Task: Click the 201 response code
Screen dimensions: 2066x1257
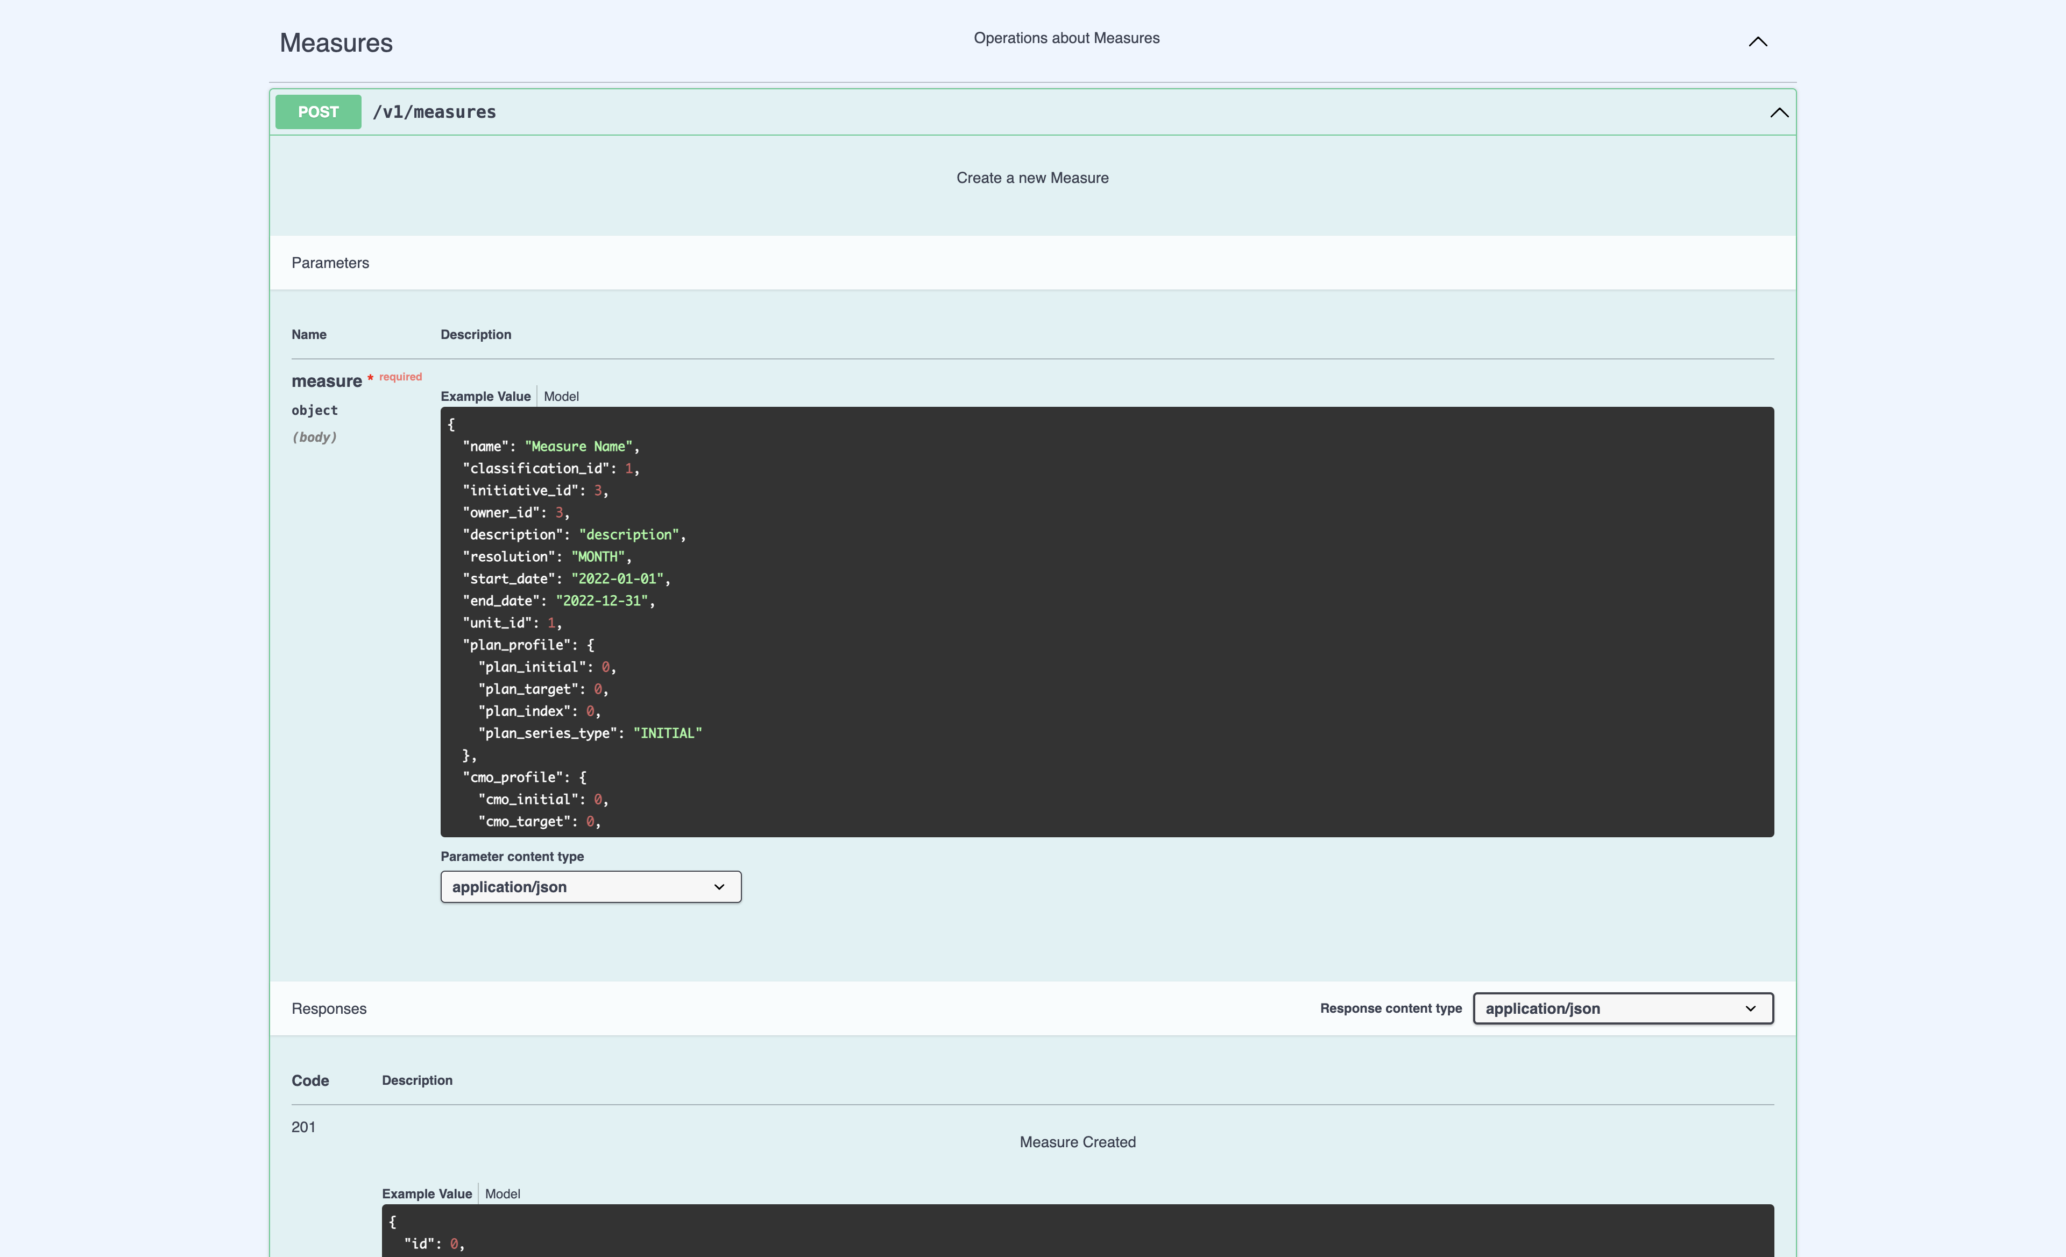Action: point(303,1127)
